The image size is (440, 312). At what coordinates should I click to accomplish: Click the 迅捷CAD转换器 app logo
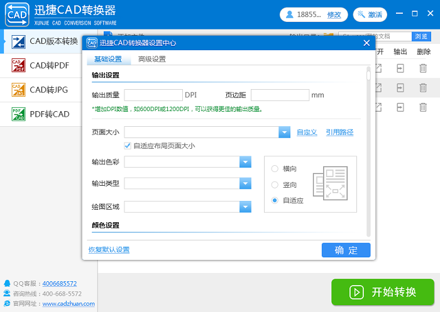(x=17, y=14)
